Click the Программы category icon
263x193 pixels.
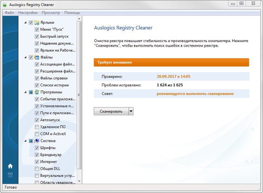[37, 92]
